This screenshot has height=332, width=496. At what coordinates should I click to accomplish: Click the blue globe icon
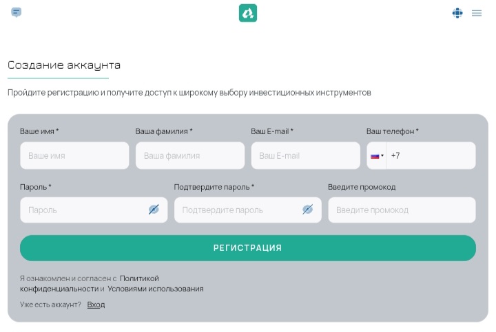tap(457, 13)
